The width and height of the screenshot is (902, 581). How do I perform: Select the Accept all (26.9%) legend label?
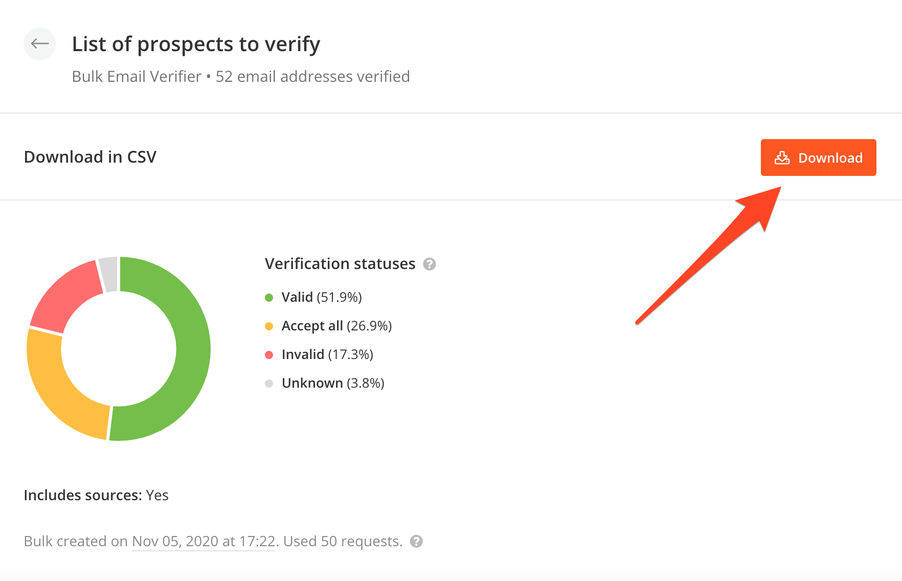(336, 326)
